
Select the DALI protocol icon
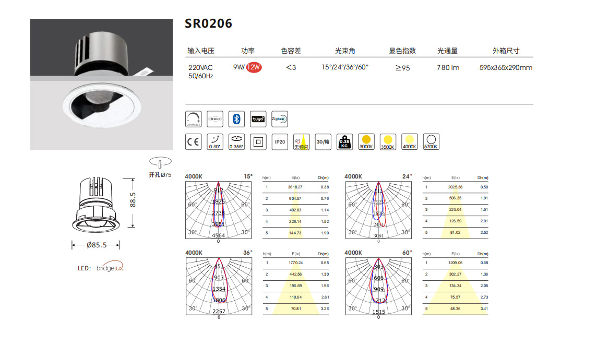(x=214, y=119)
